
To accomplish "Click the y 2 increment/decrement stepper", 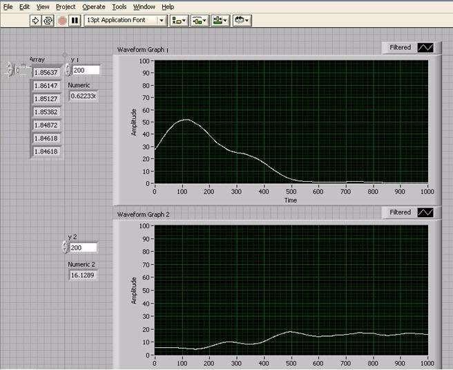I will (x=65, y=248).
